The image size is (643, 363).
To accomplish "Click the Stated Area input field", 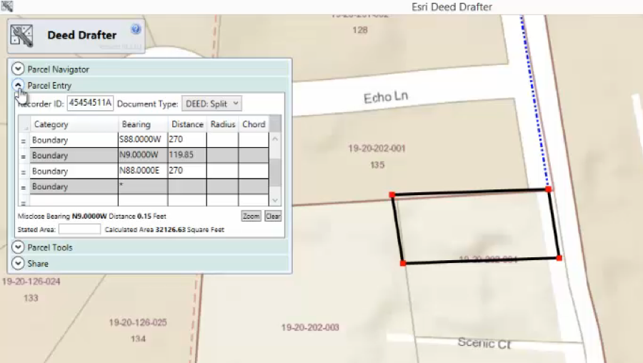I will click(x=79, y=229).
